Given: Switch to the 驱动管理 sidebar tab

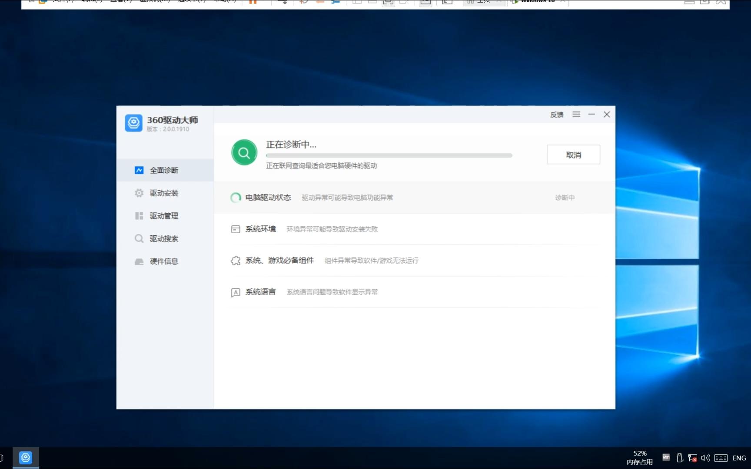Looking at the screenshot, I should [165, 216].
